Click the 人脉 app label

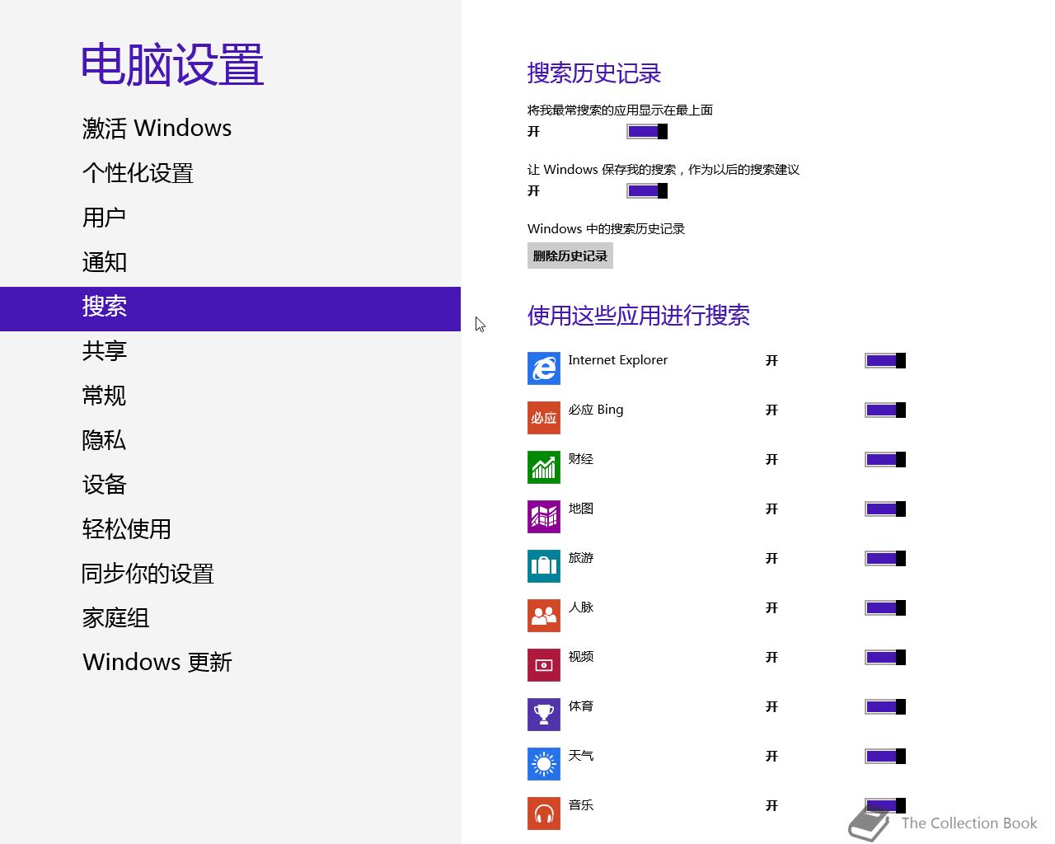point(581,607)
